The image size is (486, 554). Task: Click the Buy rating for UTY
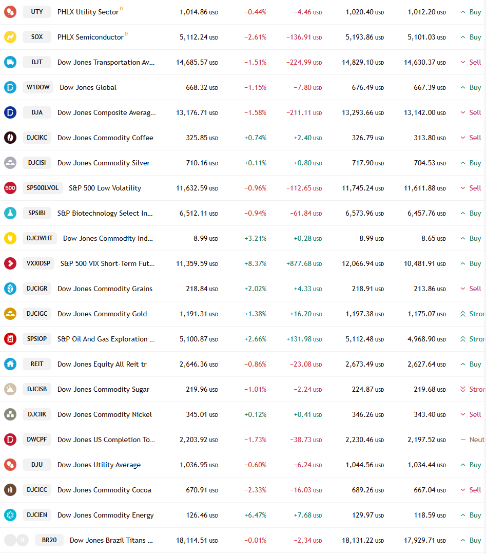(471, 12)
